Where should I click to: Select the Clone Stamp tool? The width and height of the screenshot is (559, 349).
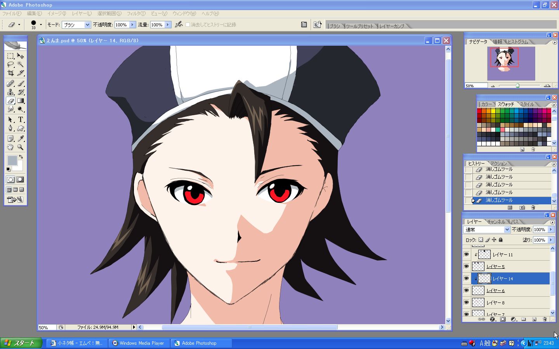[x=10, y=92]
